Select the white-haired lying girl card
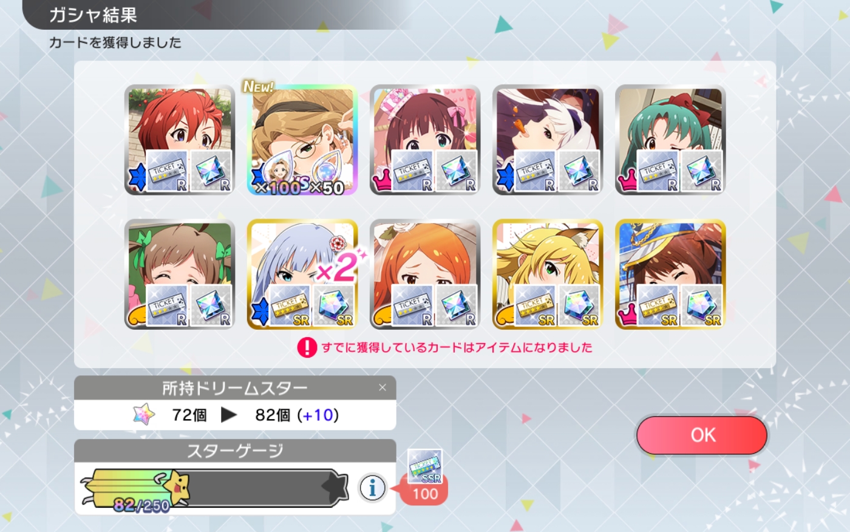Image resolution: width=850 pixels, height=532 pixels. click(x=548, y=140)
